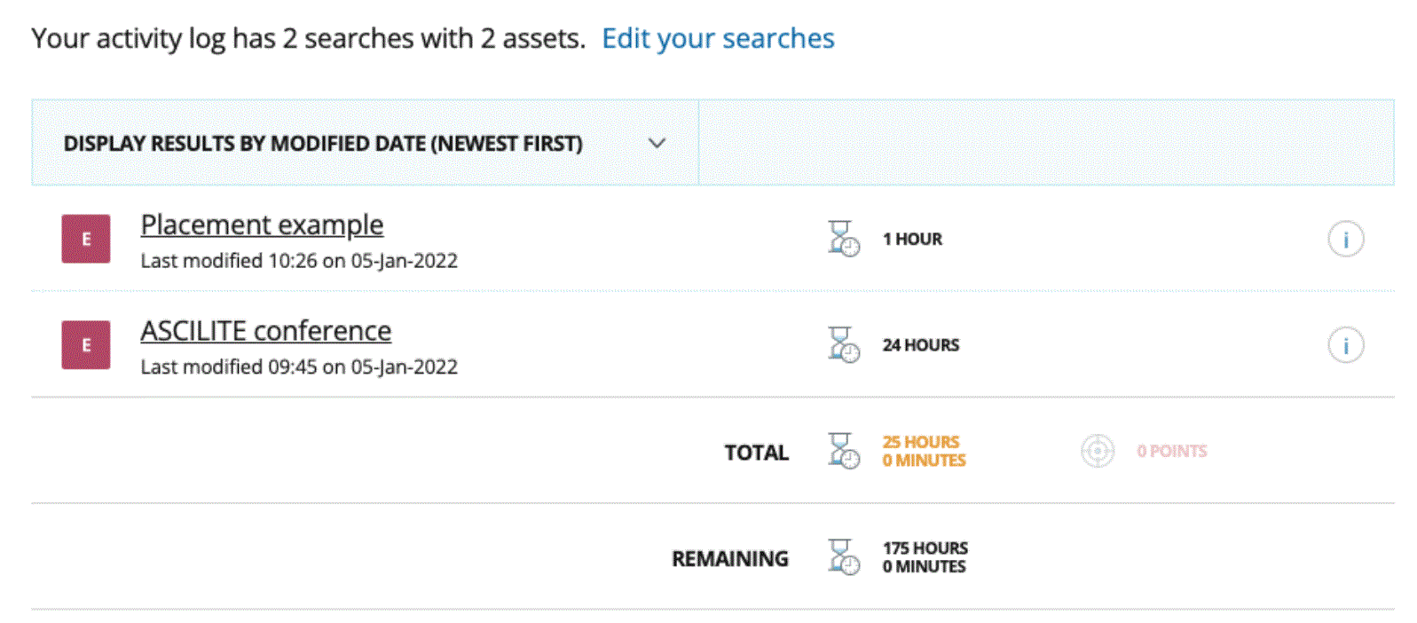Click the Last modified 10:26 on 05-Jan-2022 text
Screen dimensions: 1417x623
point(299,261)
